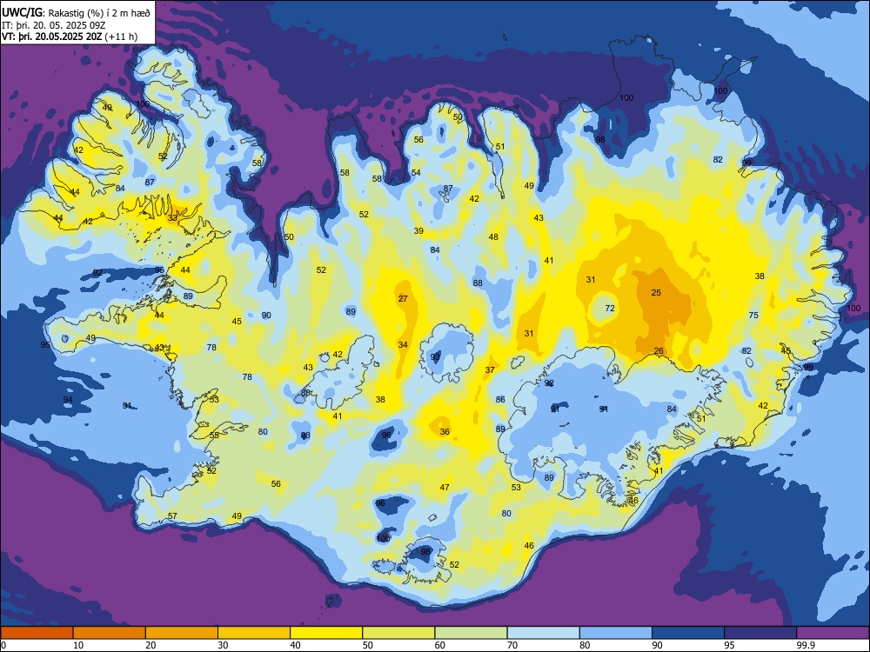Click the 20–30 amber legend swatch

tap(182, 633)
